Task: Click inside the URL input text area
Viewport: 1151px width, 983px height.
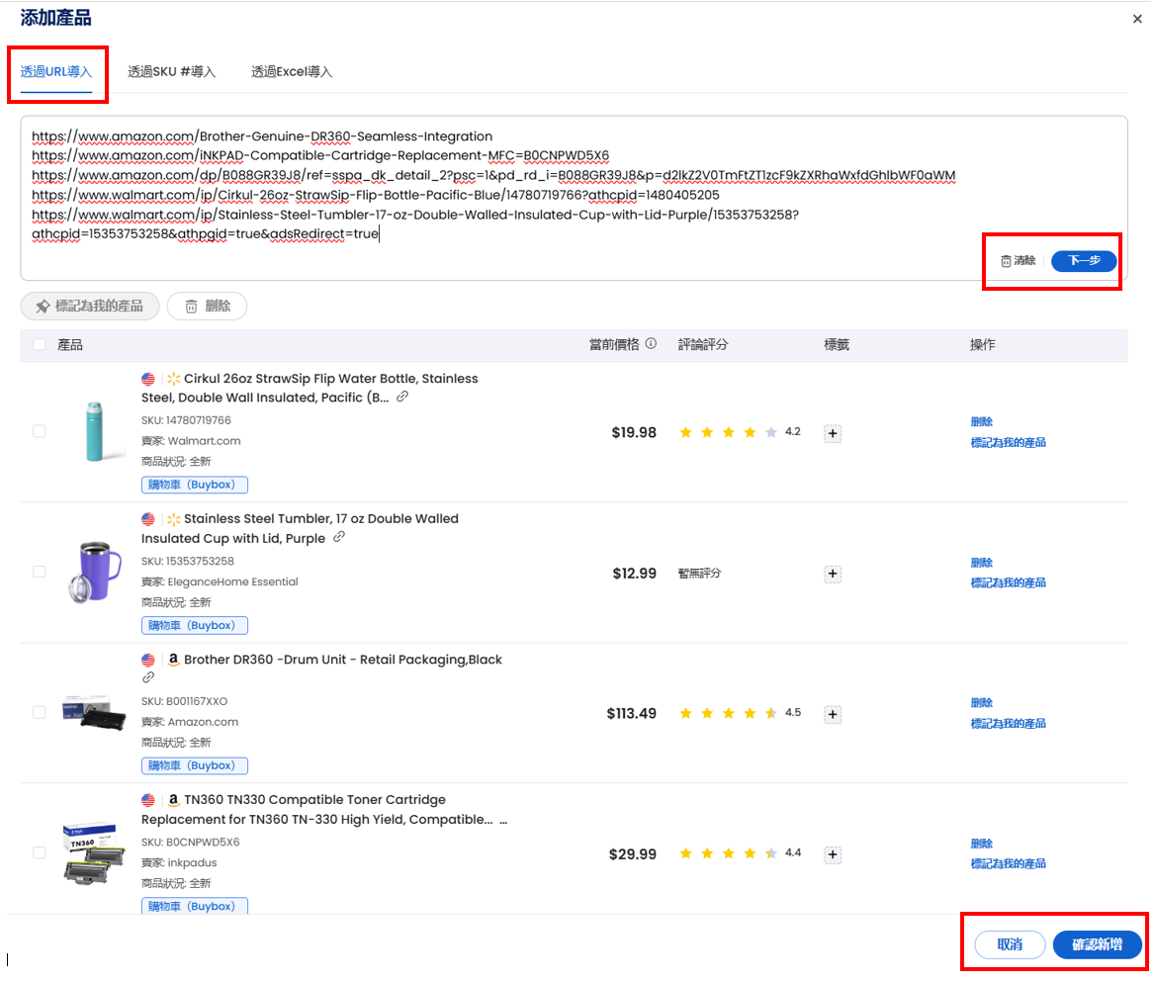Action: click(x=574, y=198)
